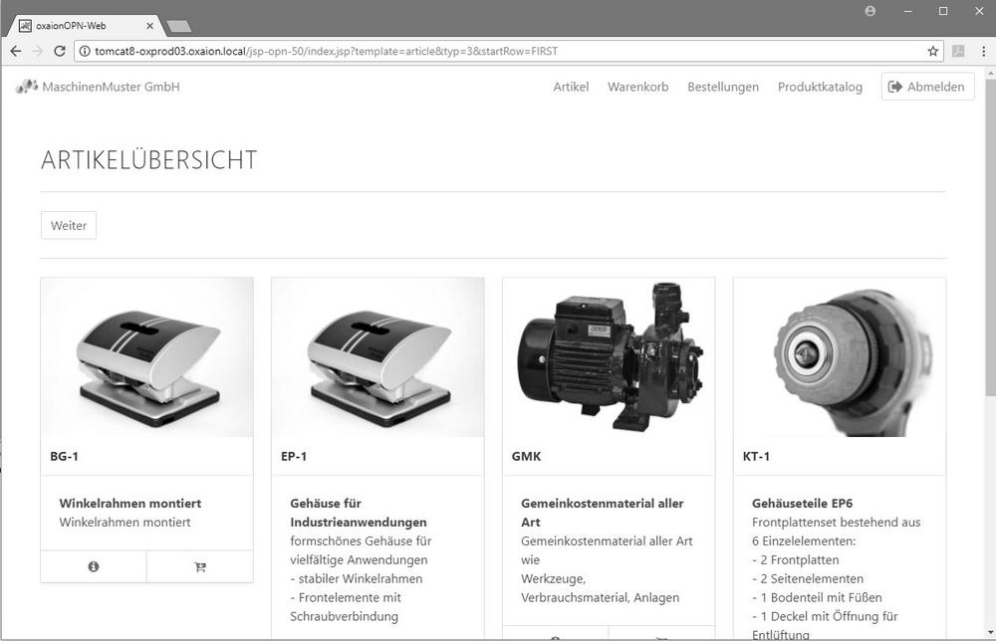Click the GMK pump product image
Screen dimensions: 996x641
[x=609, y=357]
